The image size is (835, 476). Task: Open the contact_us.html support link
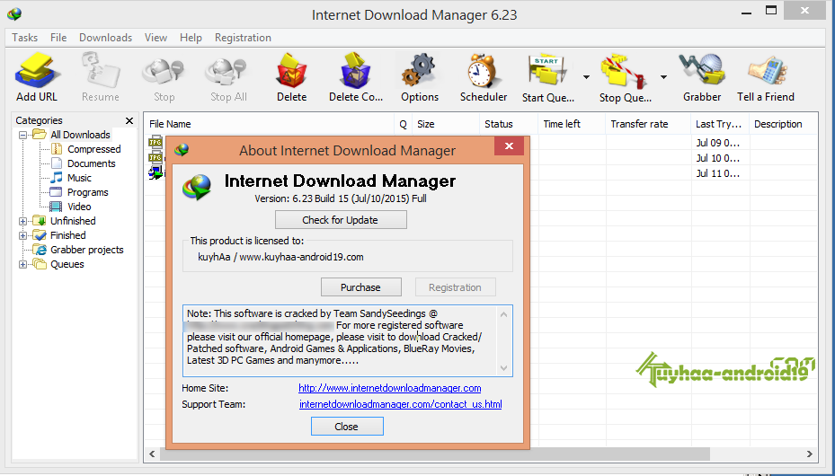click(401, 404)
